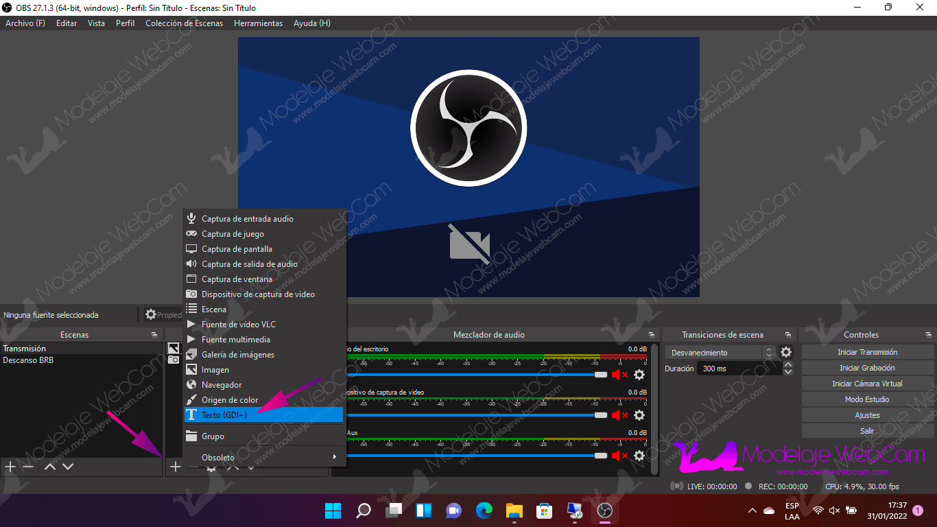The width and height of the screenshot is (937, 527).
Task: Open the Herramientas menu
Action: (x=258, y=23)
